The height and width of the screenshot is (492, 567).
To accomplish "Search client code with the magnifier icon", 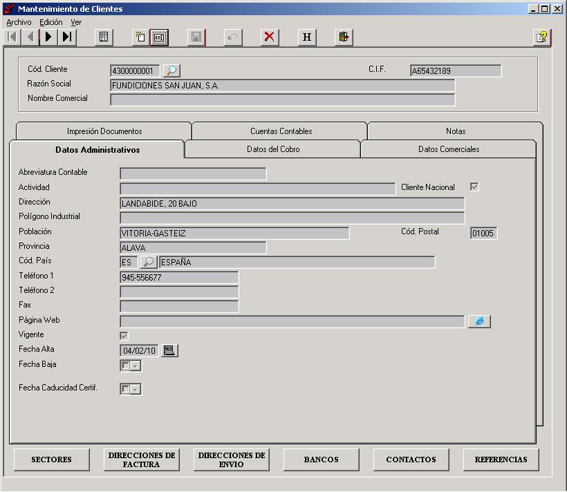I will (171, 70).
